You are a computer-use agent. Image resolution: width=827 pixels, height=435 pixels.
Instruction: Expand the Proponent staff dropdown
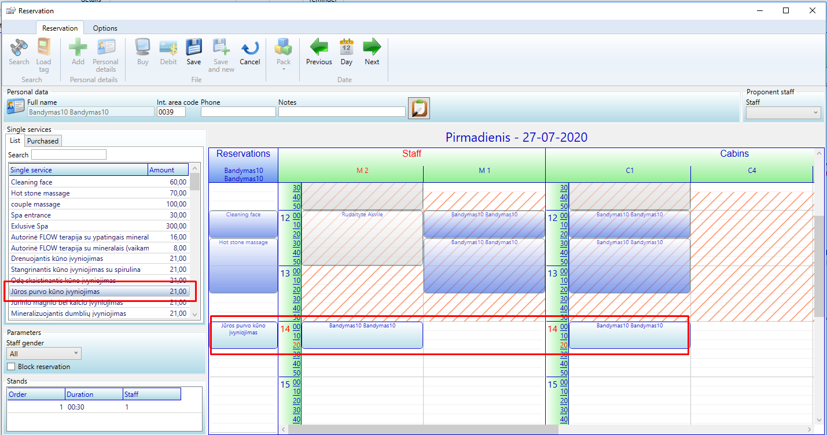[x=783, y=113]
